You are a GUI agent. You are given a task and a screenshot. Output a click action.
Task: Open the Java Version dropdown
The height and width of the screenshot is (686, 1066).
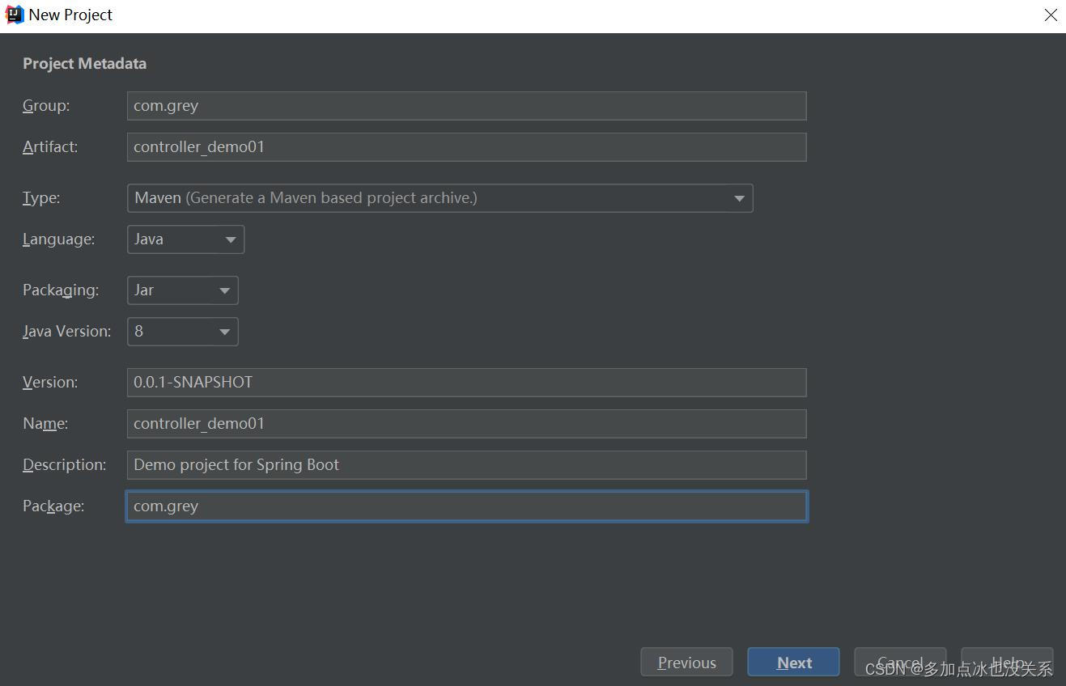(182, 332)
